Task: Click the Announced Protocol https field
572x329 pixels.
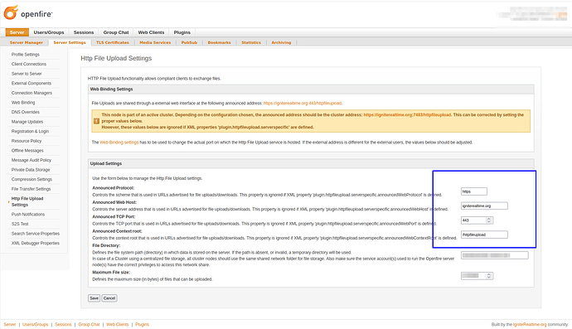Action: 474,191
